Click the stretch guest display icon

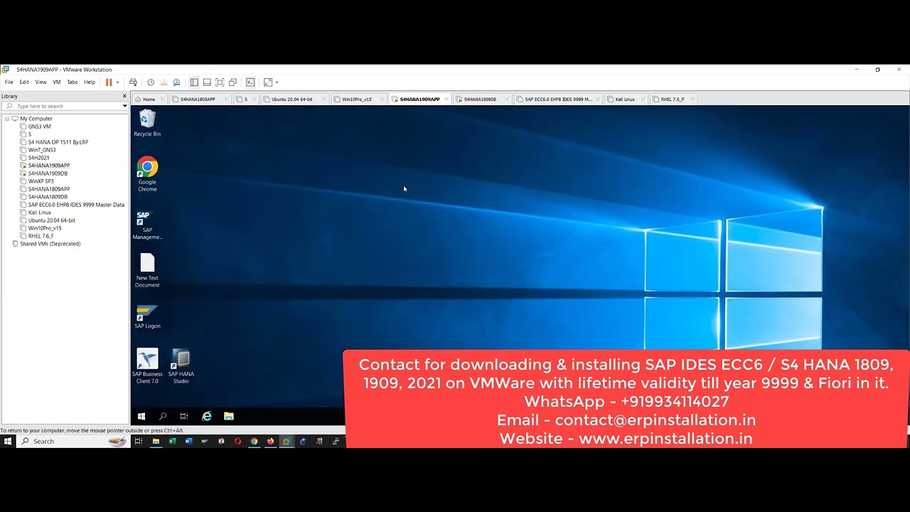(267, 82)
